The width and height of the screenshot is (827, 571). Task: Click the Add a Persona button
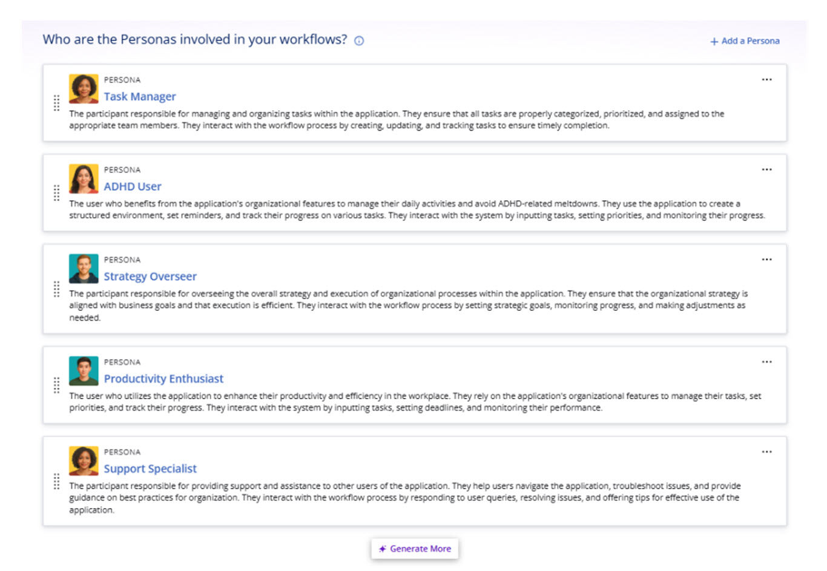[x=745, y=41]
